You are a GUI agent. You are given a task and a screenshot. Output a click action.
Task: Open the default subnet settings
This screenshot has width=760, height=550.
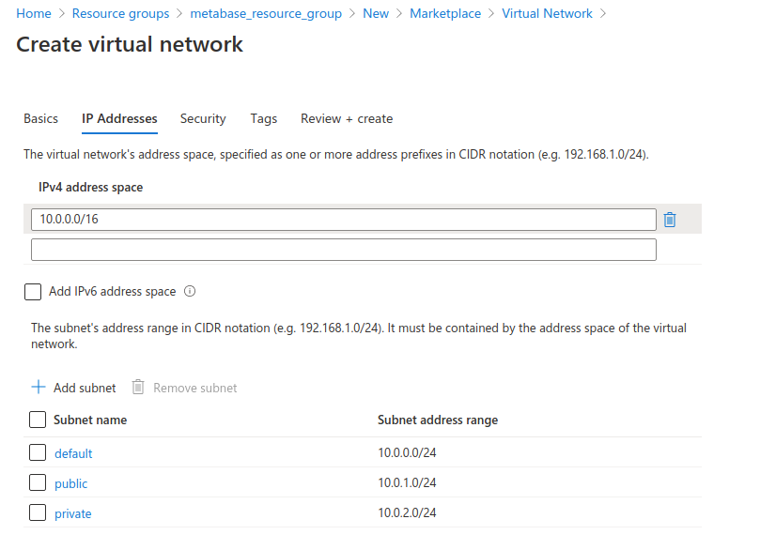[73, 452]
